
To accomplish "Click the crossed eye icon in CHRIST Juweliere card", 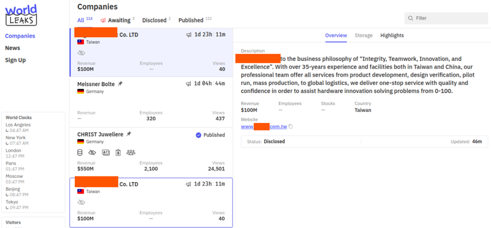I will click(93, 152).
